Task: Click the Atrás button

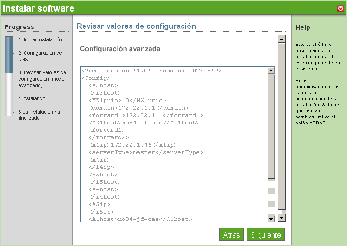Action: [231, 234]
